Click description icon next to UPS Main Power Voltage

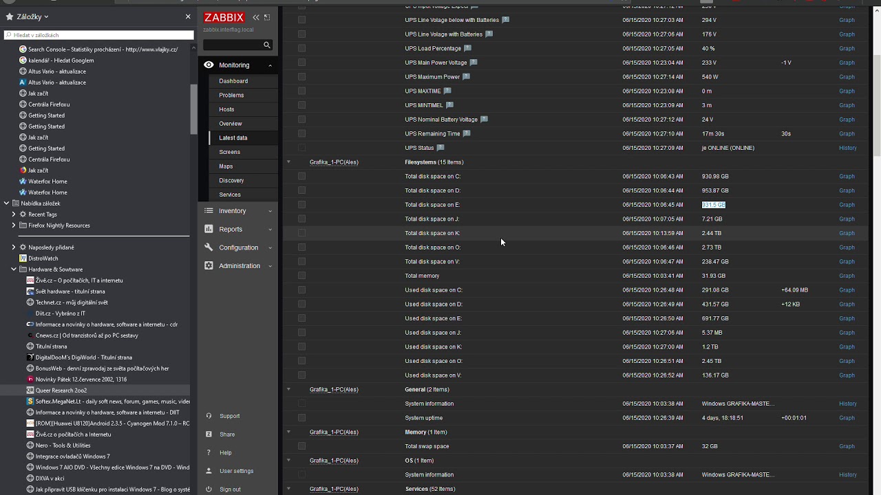click(474, 63)
